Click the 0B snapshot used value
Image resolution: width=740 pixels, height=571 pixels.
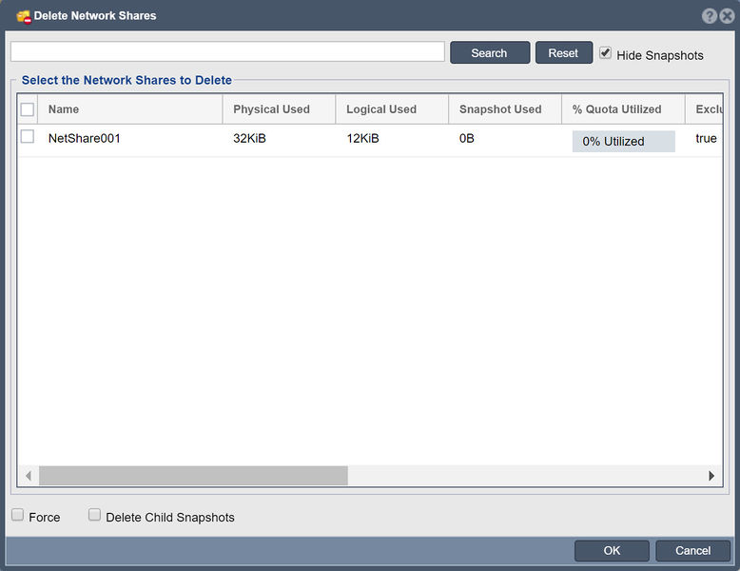tap(466, 138)
